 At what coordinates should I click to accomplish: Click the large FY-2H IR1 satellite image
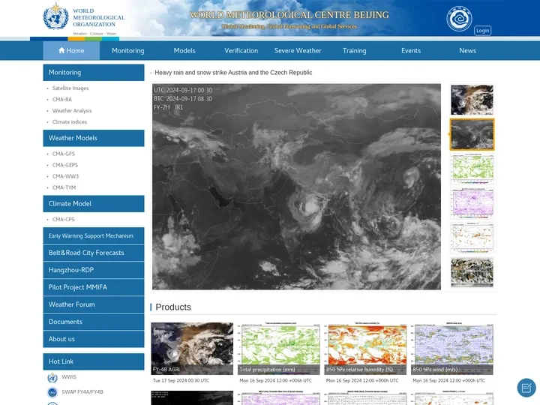coord(296,187)
